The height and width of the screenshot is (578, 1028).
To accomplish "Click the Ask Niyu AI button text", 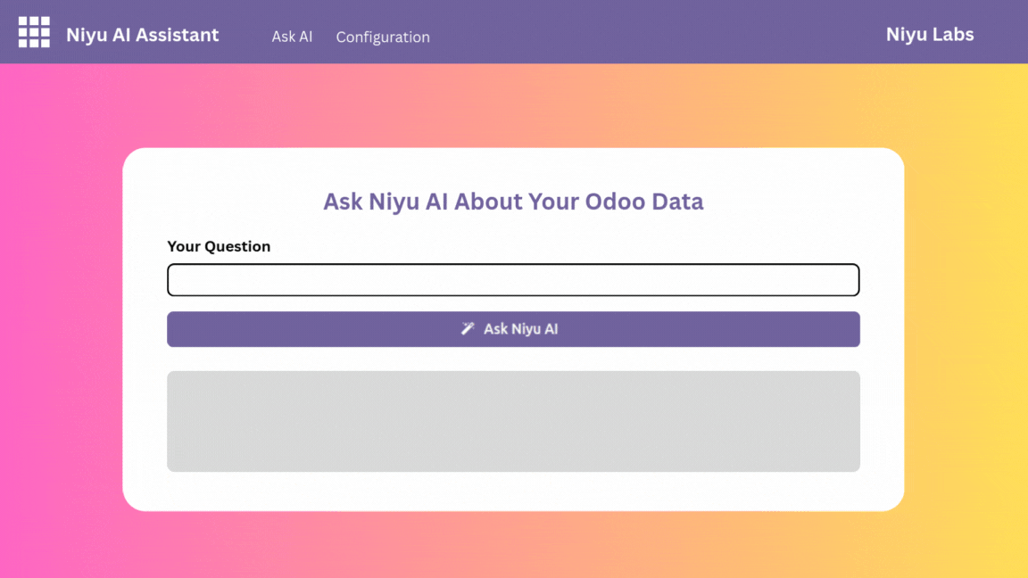I will click(x=520, y=329).
